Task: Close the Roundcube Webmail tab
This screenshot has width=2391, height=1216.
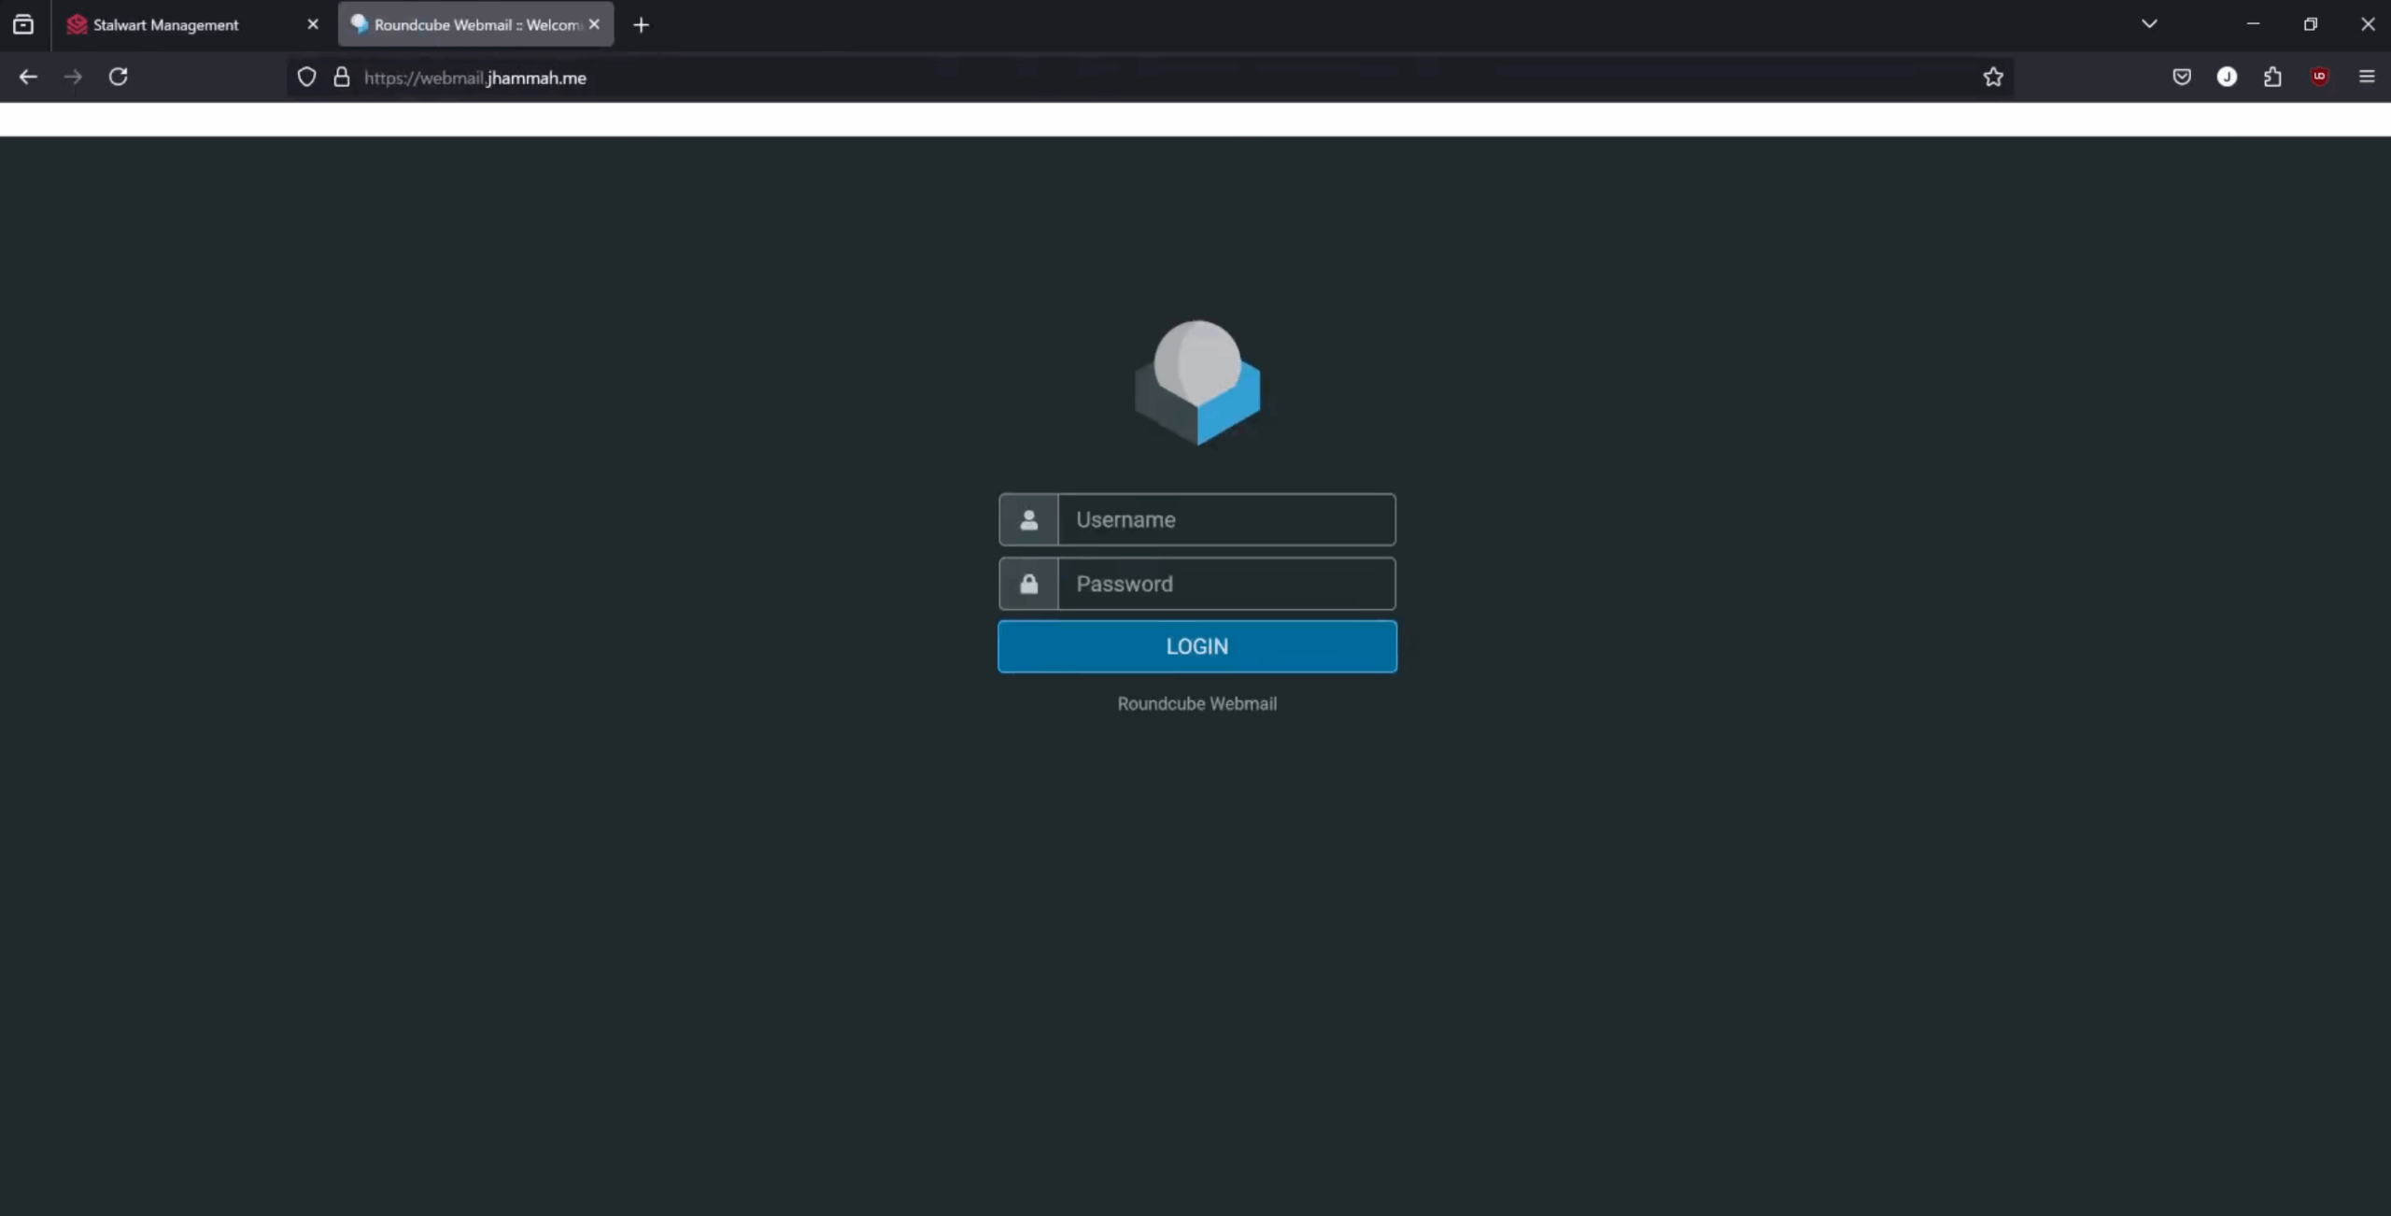Action: point(594,24)
